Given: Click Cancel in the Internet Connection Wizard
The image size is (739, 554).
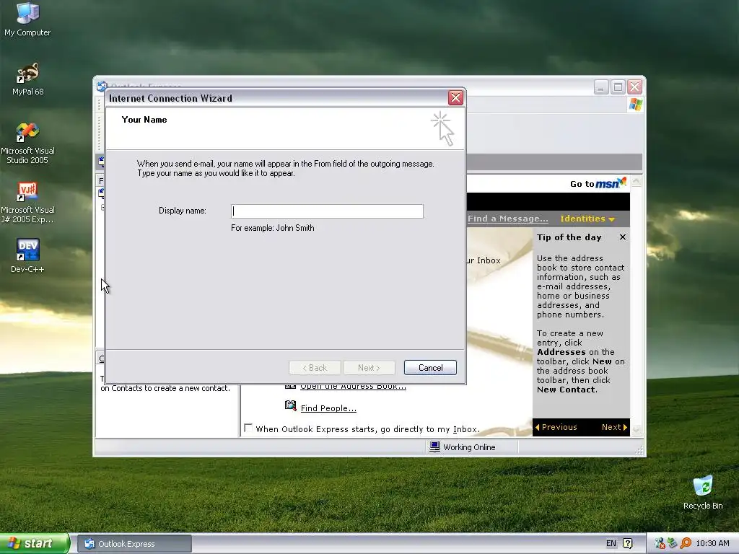Looking at the screenshot, I should (x=430, y=368).
